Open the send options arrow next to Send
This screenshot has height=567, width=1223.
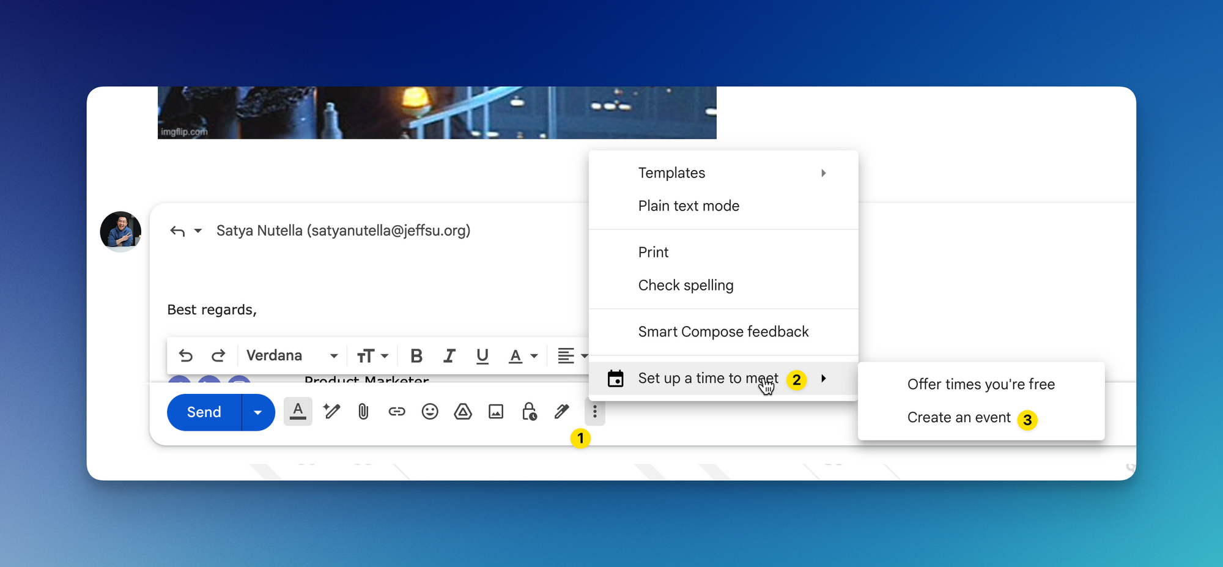(x=258, y=413)
